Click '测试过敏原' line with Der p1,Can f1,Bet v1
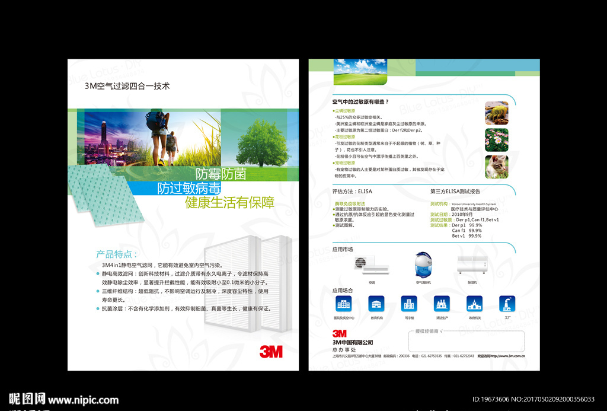 tap(465, 220)
